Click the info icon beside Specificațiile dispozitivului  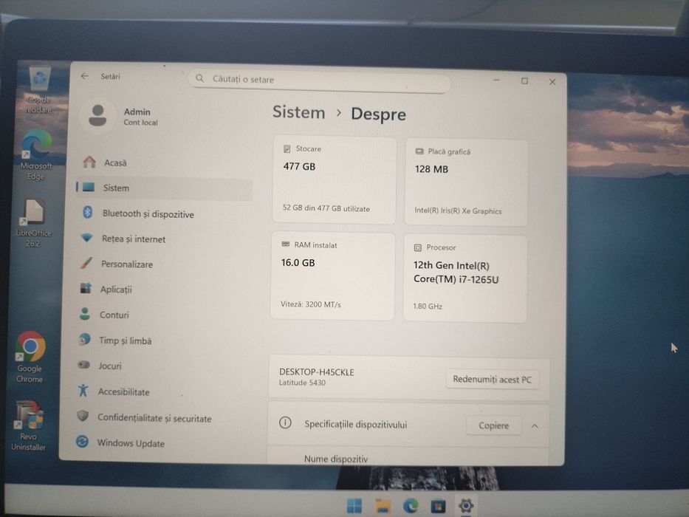point(285,422)
